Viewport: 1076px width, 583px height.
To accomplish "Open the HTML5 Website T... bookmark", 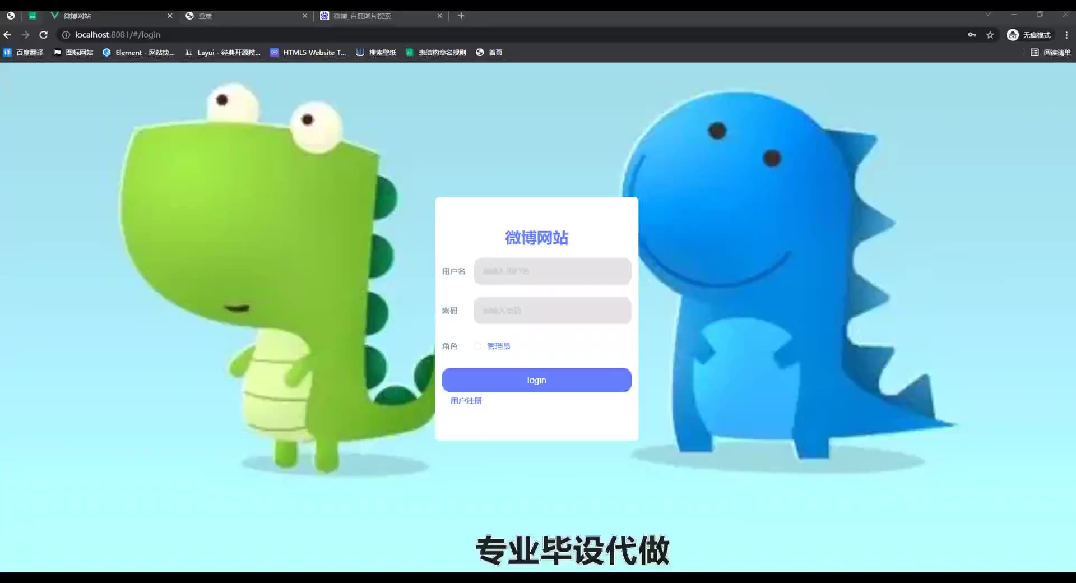I will tap(308, 53).
